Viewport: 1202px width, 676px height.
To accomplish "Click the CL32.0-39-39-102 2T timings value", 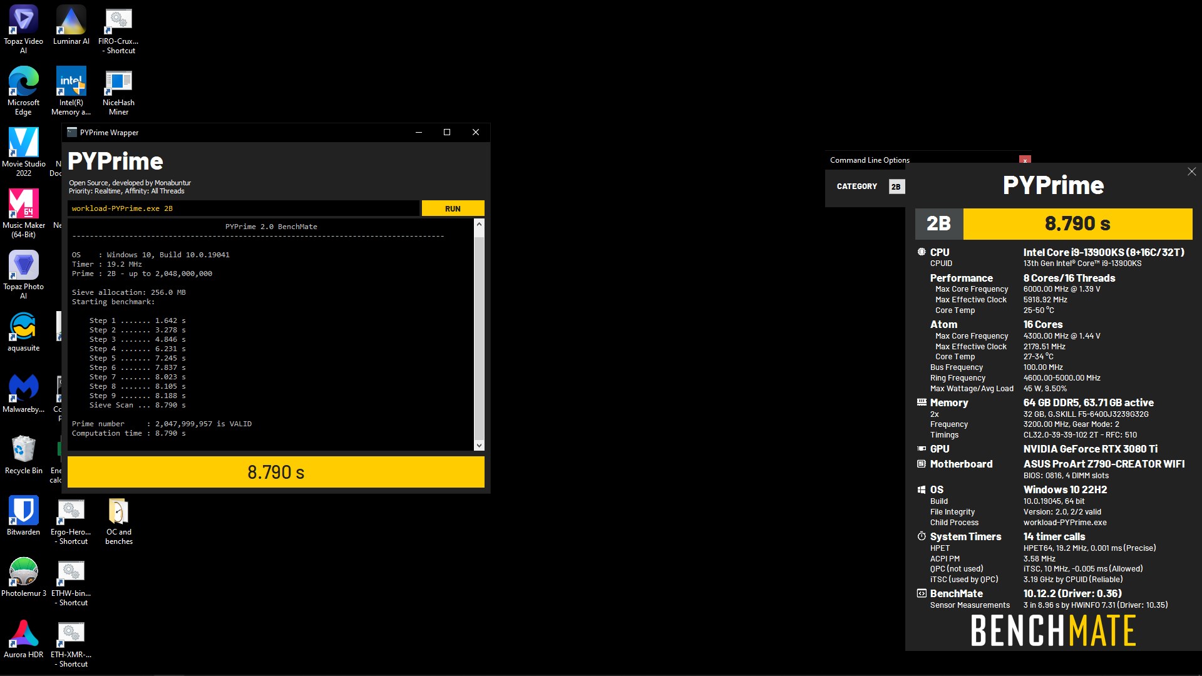I will coord(1080,435).
